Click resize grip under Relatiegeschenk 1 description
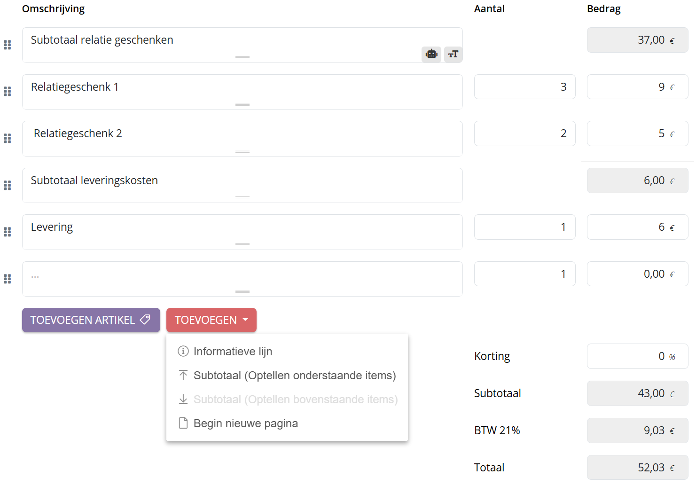 point(242,104)
